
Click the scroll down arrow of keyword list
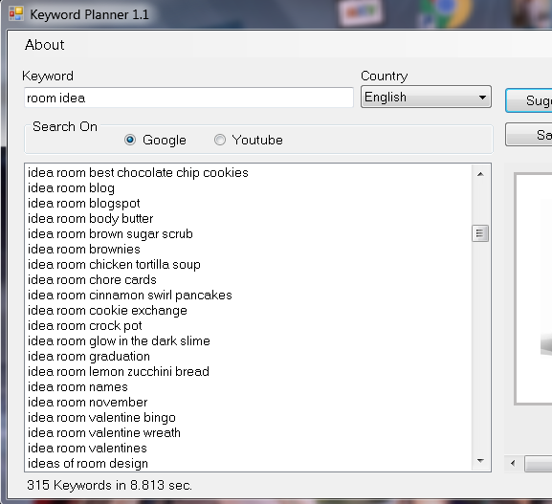pos(480,461)
